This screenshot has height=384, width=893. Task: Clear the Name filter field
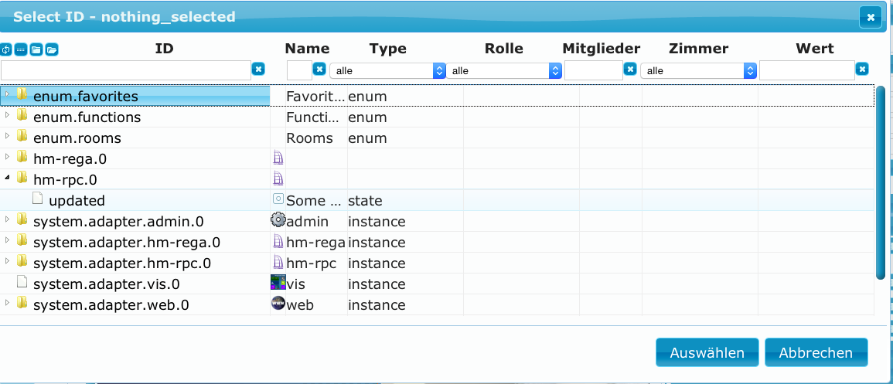point(320,70)
